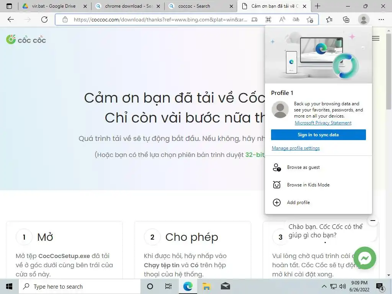This screenshot has width=392, height=294.
Task: Open Cortana from taskbar
Action: click(x=150, y=286)
